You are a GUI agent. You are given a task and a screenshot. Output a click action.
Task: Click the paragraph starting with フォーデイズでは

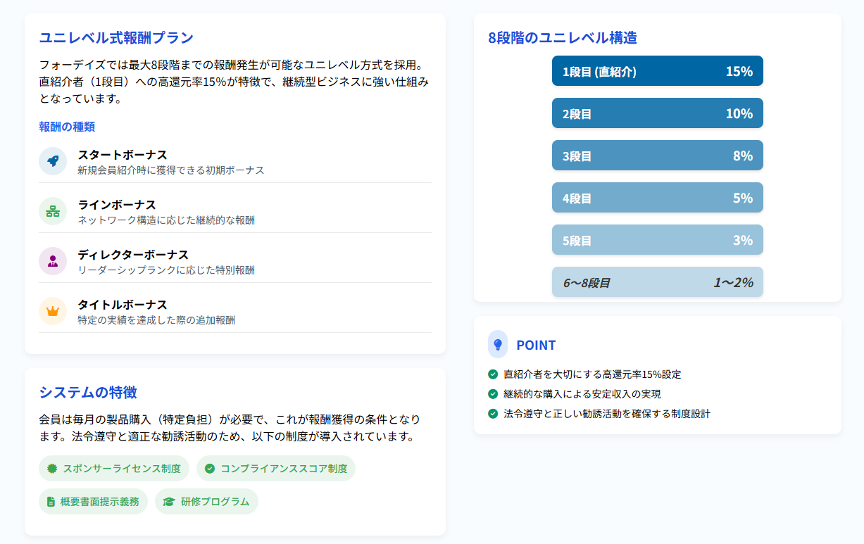(235, 82)
